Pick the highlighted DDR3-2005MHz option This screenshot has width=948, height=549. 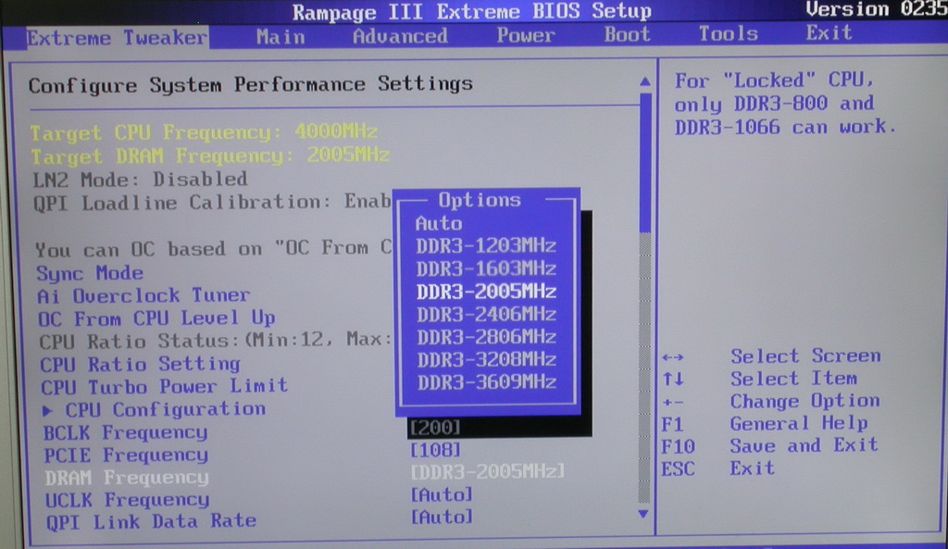tap(486, 292)
